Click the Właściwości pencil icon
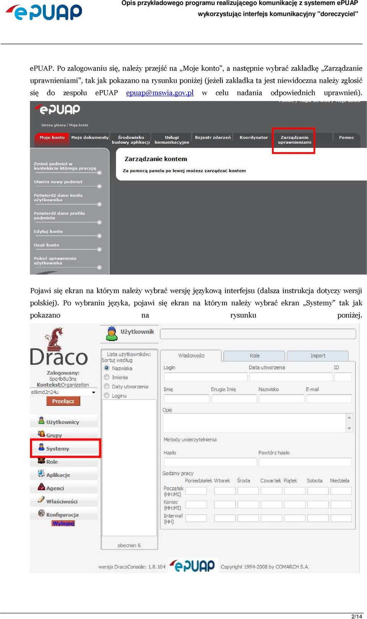 tap(41, 500)
